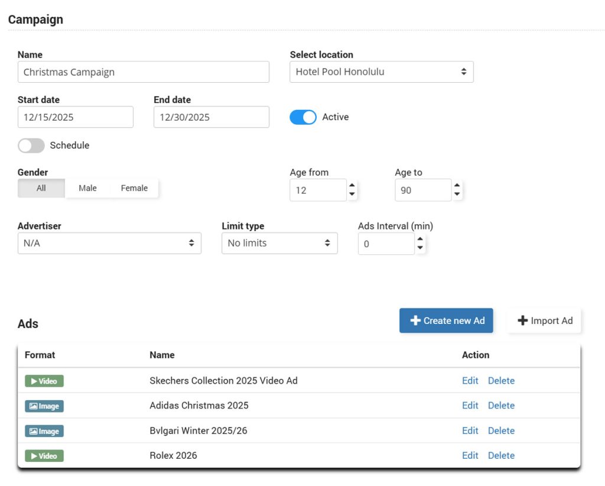This screenshot has height=486, width=605.
Task: Click the Video badge for Skechers ad
Action: (x=44, y=381)
